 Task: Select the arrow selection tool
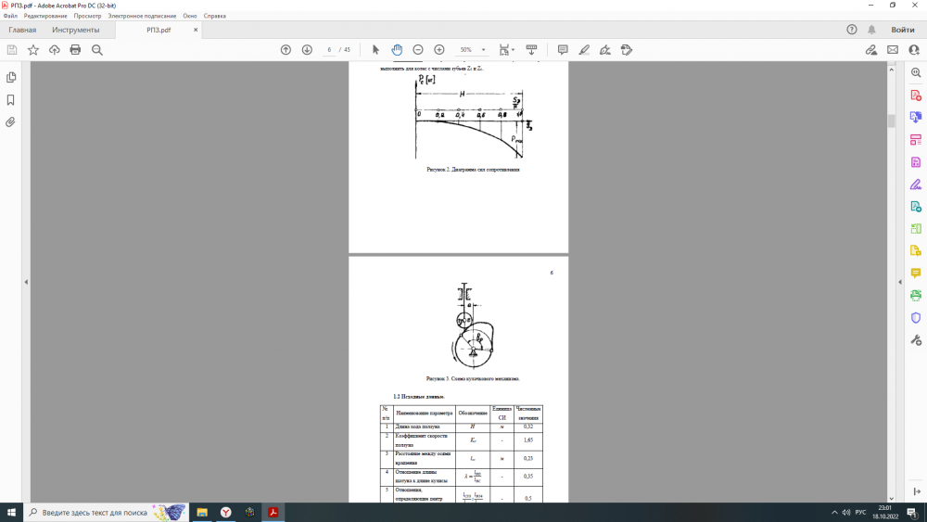375,50
